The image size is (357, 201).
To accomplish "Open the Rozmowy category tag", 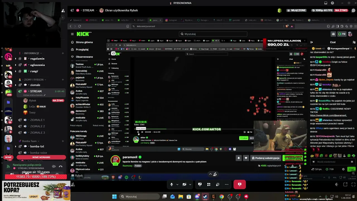I will [x=128, y=166].
